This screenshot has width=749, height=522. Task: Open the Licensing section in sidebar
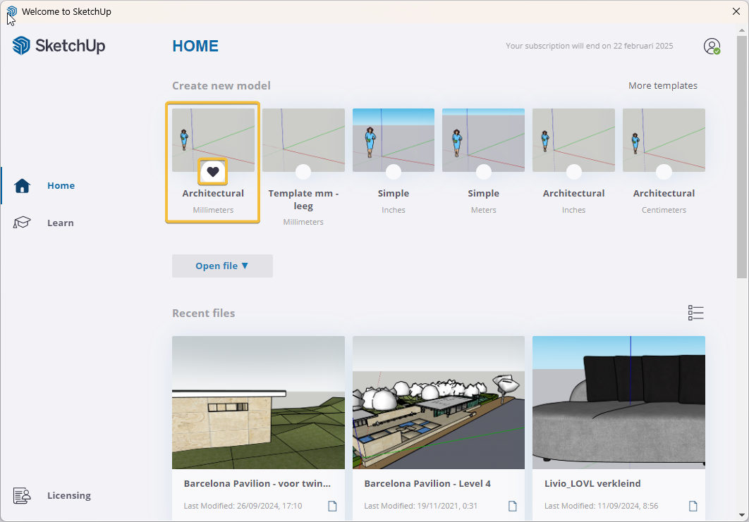[69, 495]
